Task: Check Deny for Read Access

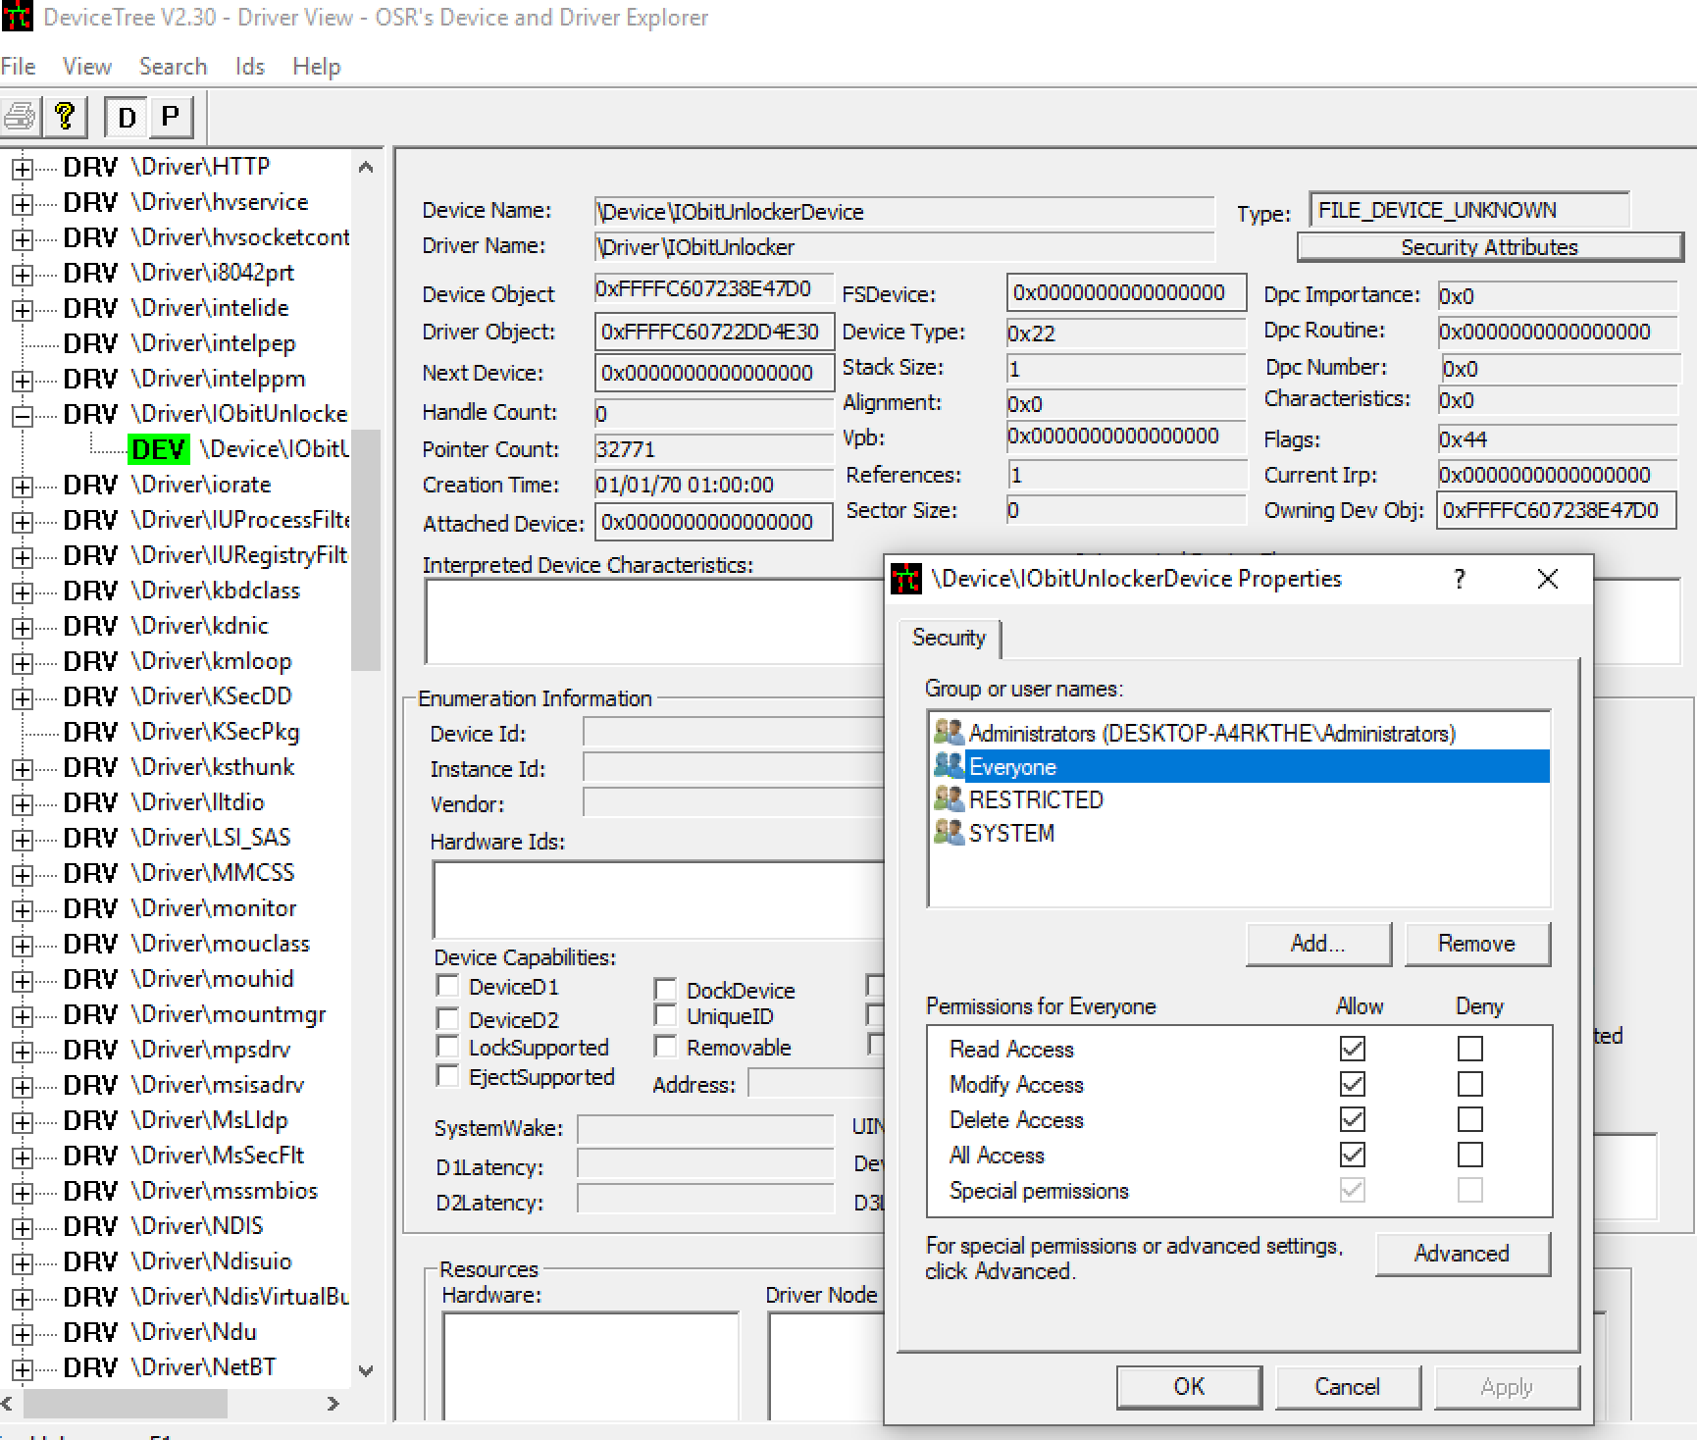Action: point(1469,1049)
